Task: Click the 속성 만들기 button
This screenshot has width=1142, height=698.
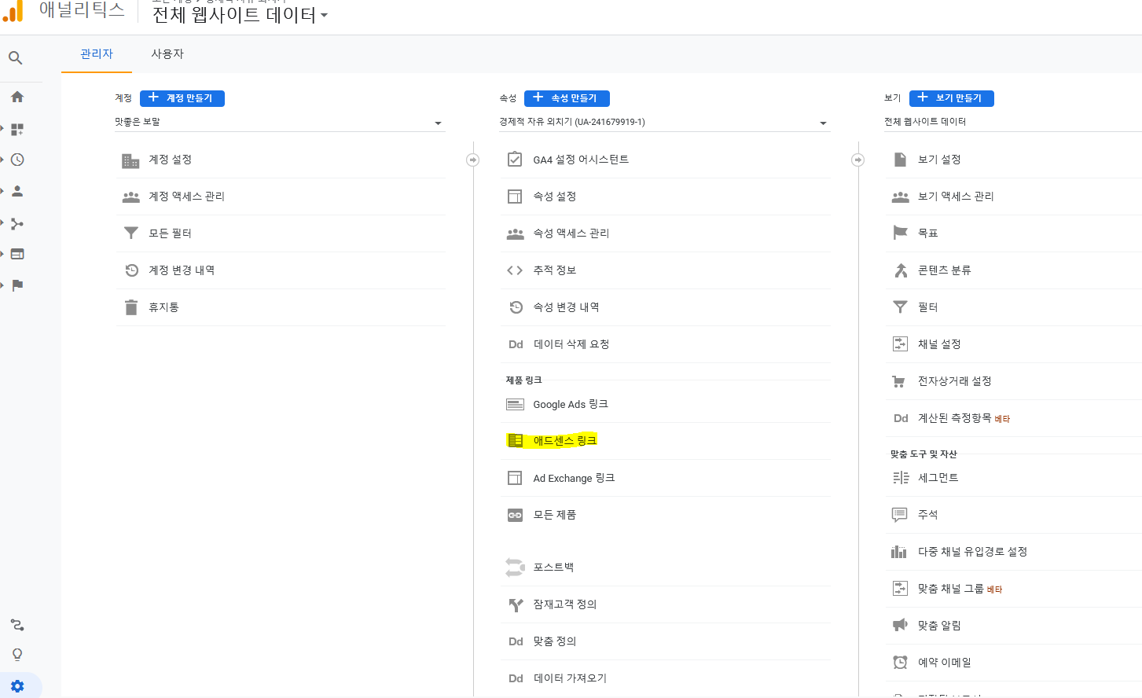Action: pyautogui.click(x=567, y=98)
